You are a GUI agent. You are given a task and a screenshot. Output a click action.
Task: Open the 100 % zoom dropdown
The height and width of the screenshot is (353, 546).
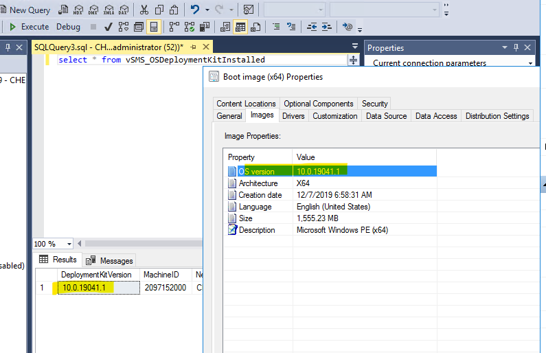pyautogui.click(x=69, y=244)
